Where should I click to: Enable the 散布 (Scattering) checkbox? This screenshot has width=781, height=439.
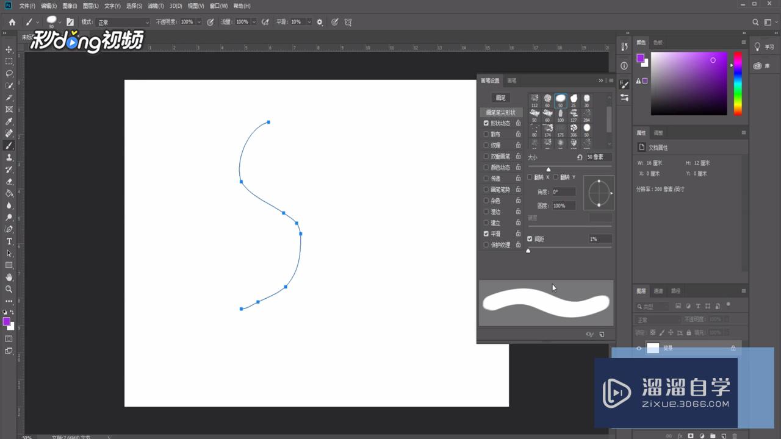point(486,134)
